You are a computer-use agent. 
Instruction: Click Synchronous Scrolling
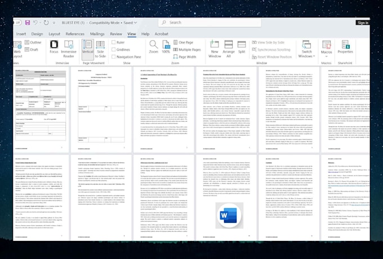click(271, 50)
